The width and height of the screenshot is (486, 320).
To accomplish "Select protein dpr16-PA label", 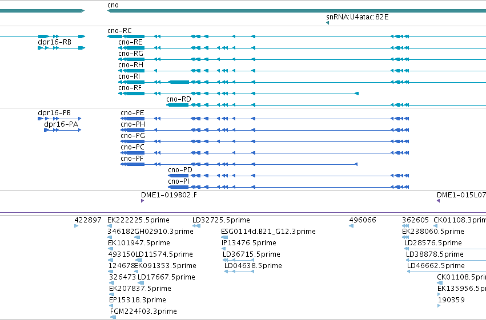I will pos(61,124).
